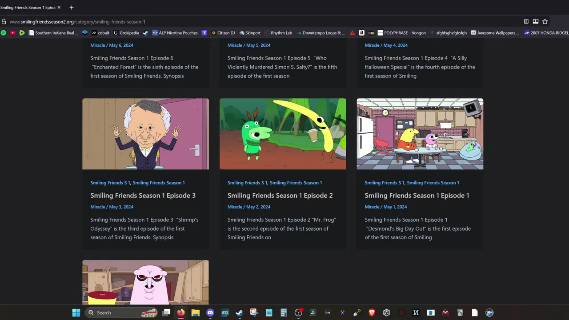Click Episode 1 kitchen scene thumbnail

420,134
